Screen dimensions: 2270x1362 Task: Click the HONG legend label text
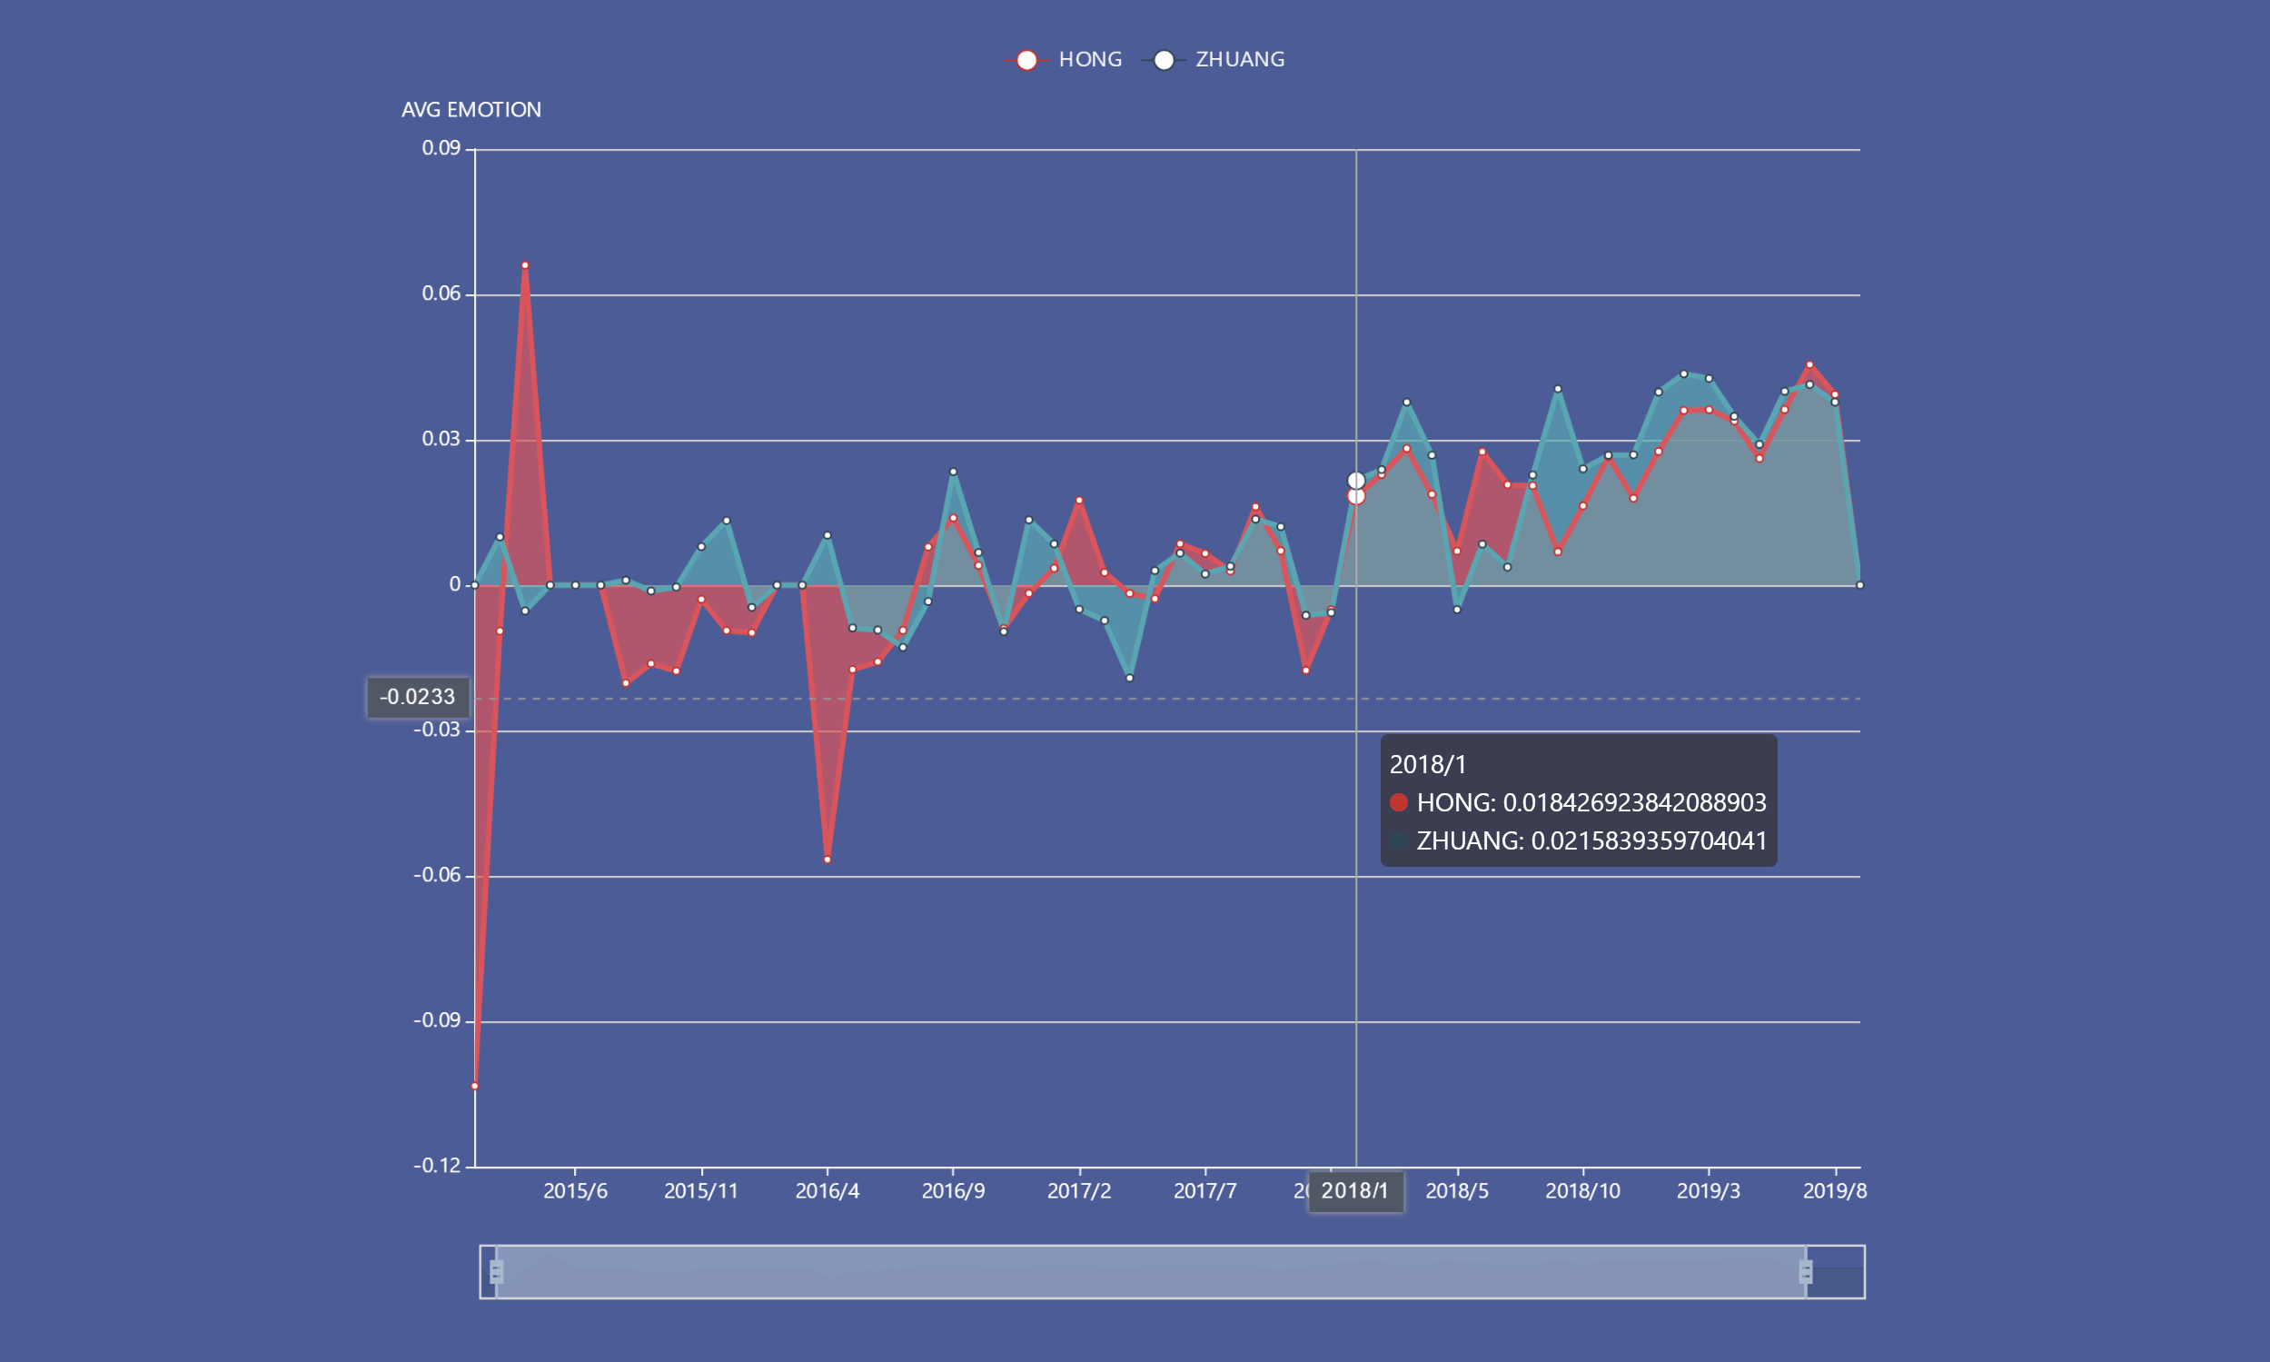[1090, 60]
